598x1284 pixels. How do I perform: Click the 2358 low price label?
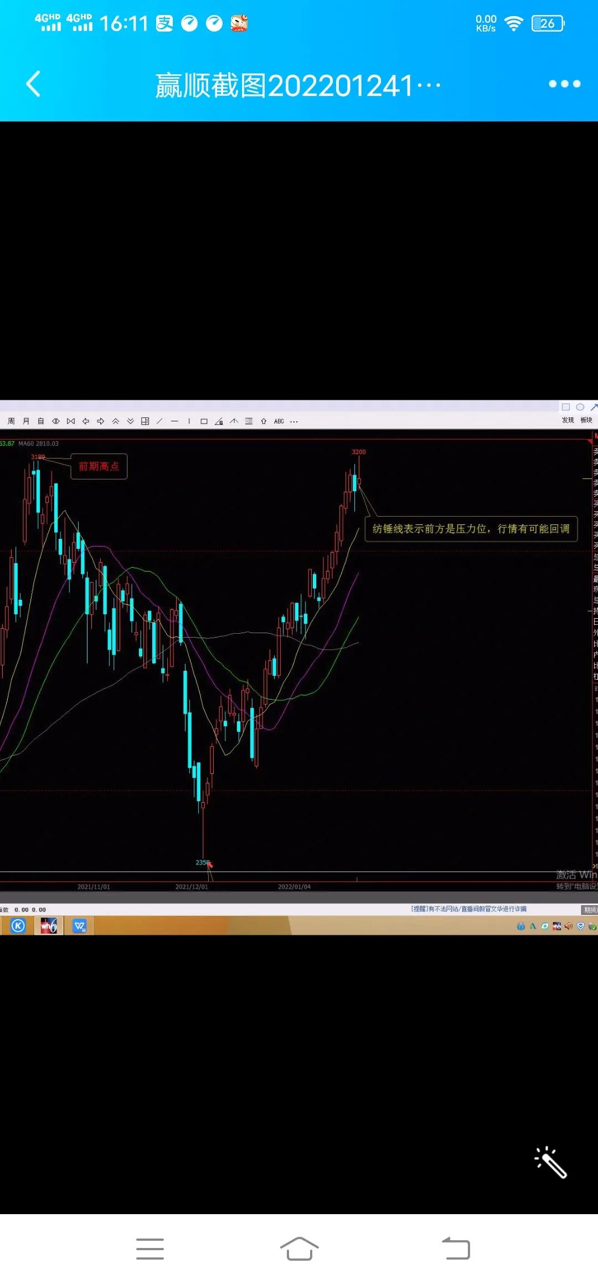pos(202,862)
